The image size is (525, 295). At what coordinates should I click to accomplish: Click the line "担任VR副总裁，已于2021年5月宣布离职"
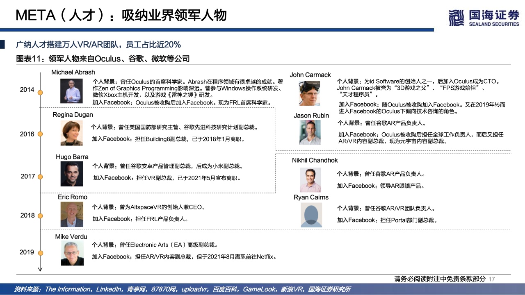(188, 178)
